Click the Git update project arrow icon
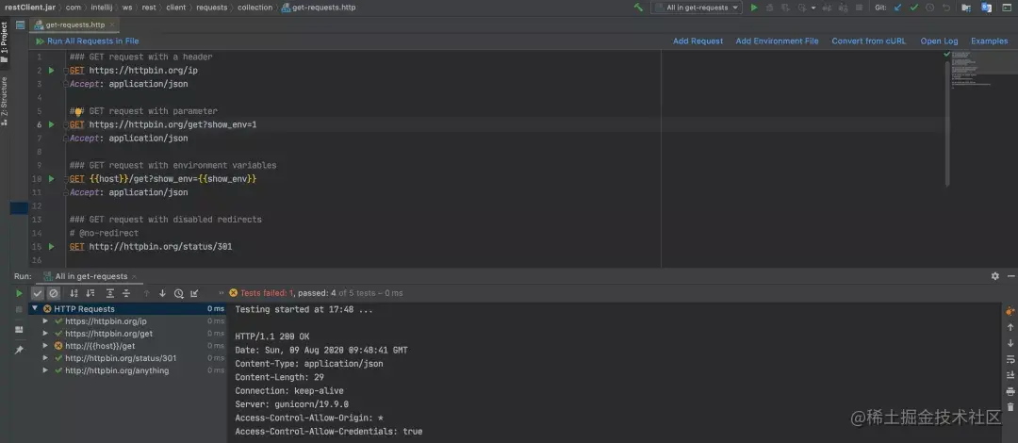1018x443 pixels. coord(898,8)
